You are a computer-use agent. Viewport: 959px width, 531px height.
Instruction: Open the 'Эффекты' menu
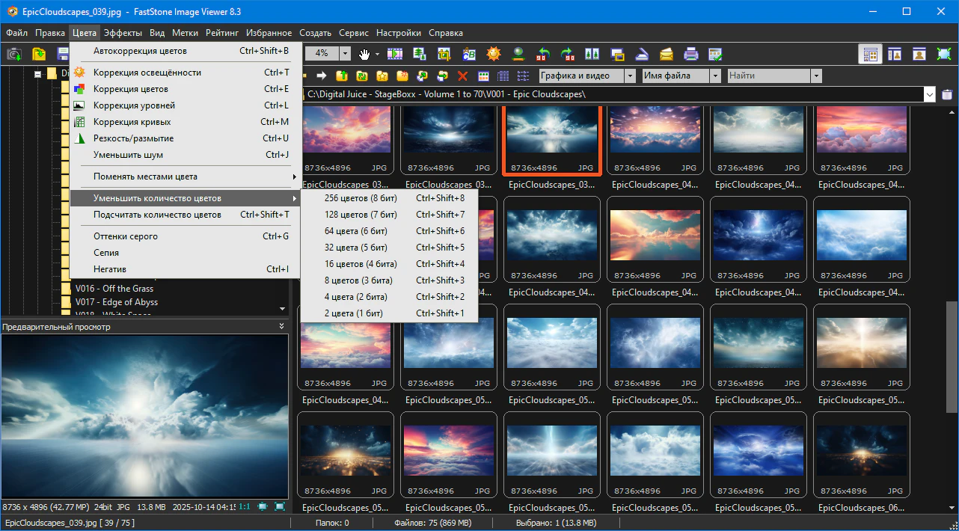[x=123, y=33]
